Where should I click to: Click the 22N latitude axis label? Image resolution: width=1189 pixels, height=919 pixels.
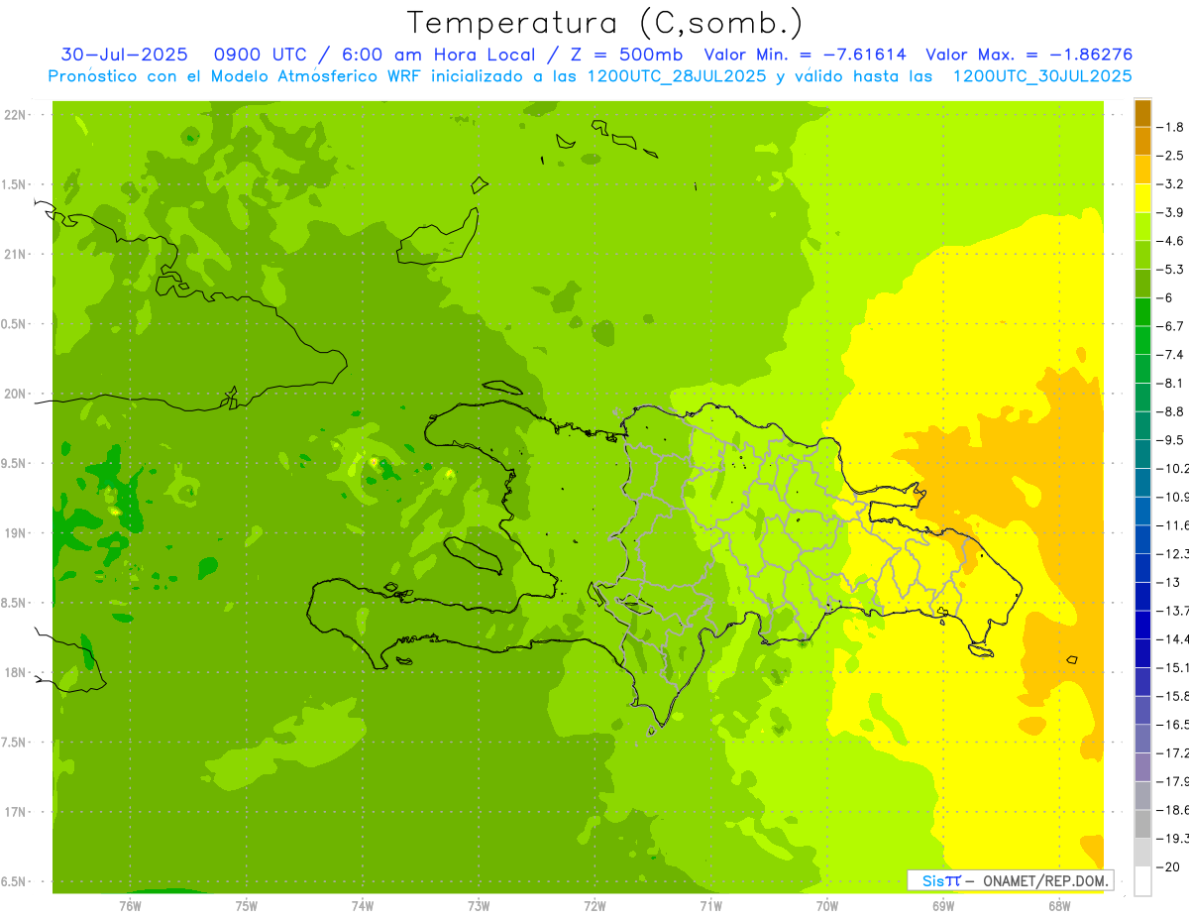(16, 115)
